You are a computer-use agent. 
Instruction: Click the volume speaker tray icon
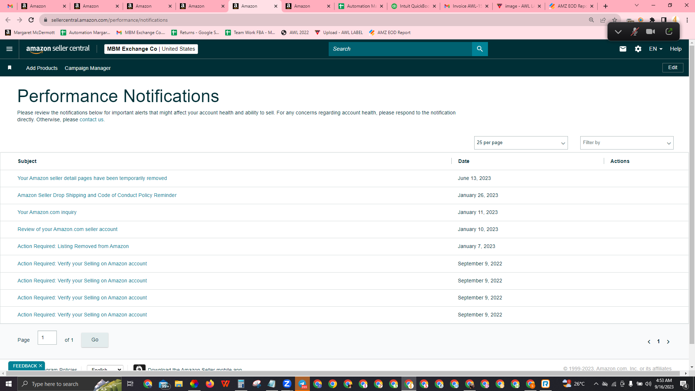(648, 384)
